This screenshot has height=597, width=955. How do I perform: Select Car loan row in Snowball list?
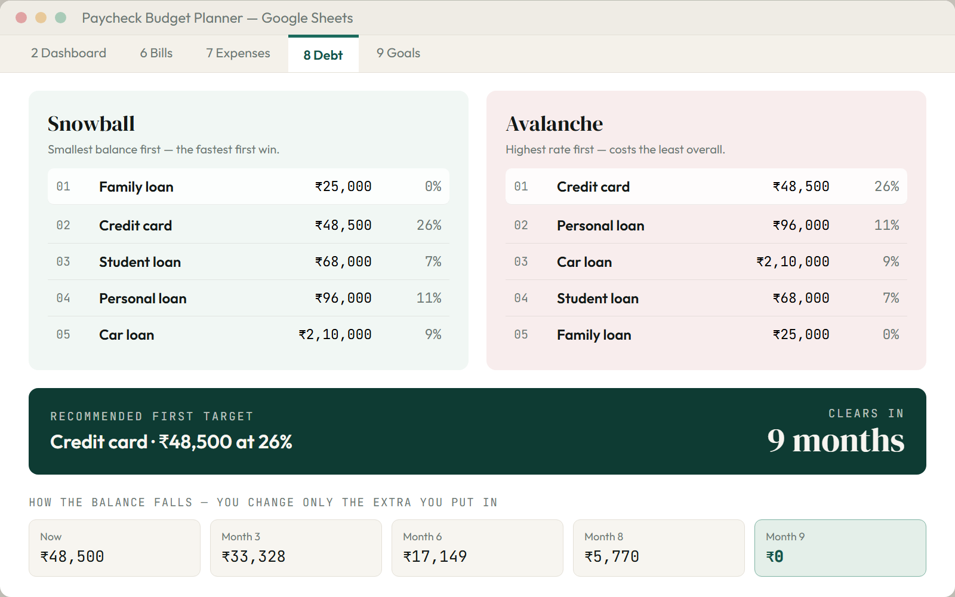(x=248, y=334)
